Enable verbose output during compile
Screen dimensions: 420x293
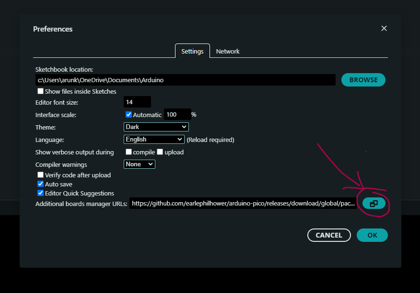pos(128,152)
